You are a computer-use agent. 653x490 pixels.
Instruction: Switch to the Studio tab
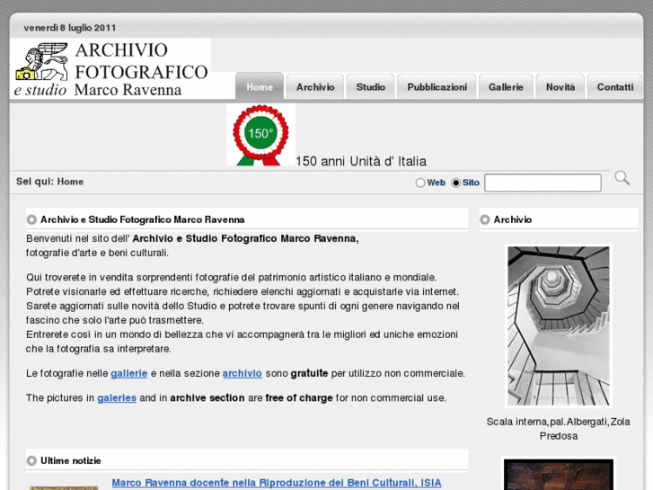click(370, 86)
